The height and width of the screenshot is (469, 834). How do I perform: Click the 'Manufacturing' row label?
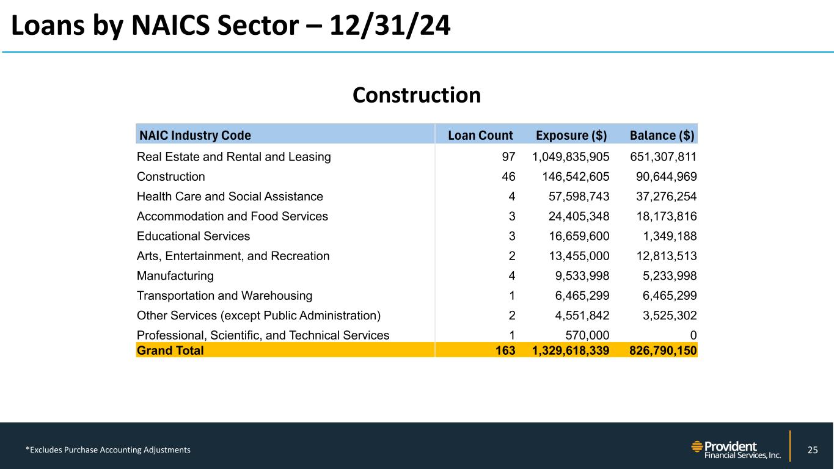point(175,276)
